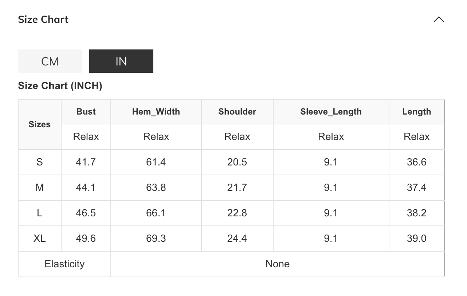The height and width of the screenshot is (296, 467).
Task: Click the None elasticity value
Action: tap(277, 264)
